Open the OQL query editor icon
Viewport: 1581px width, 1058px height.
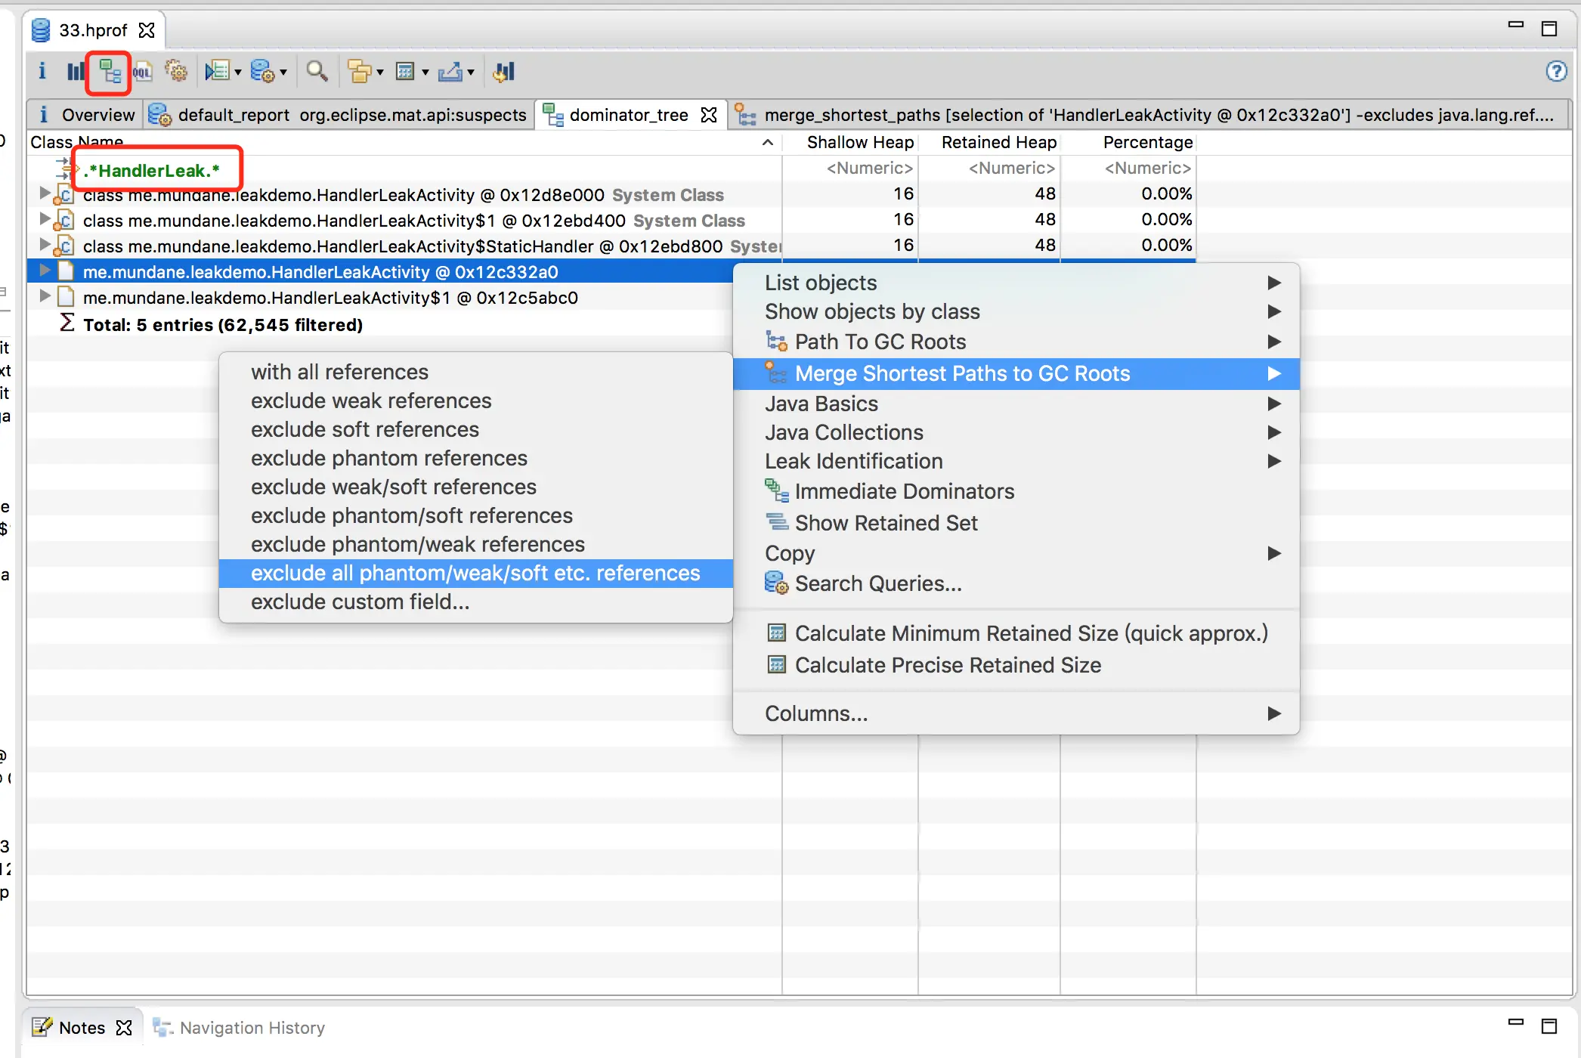142,72
